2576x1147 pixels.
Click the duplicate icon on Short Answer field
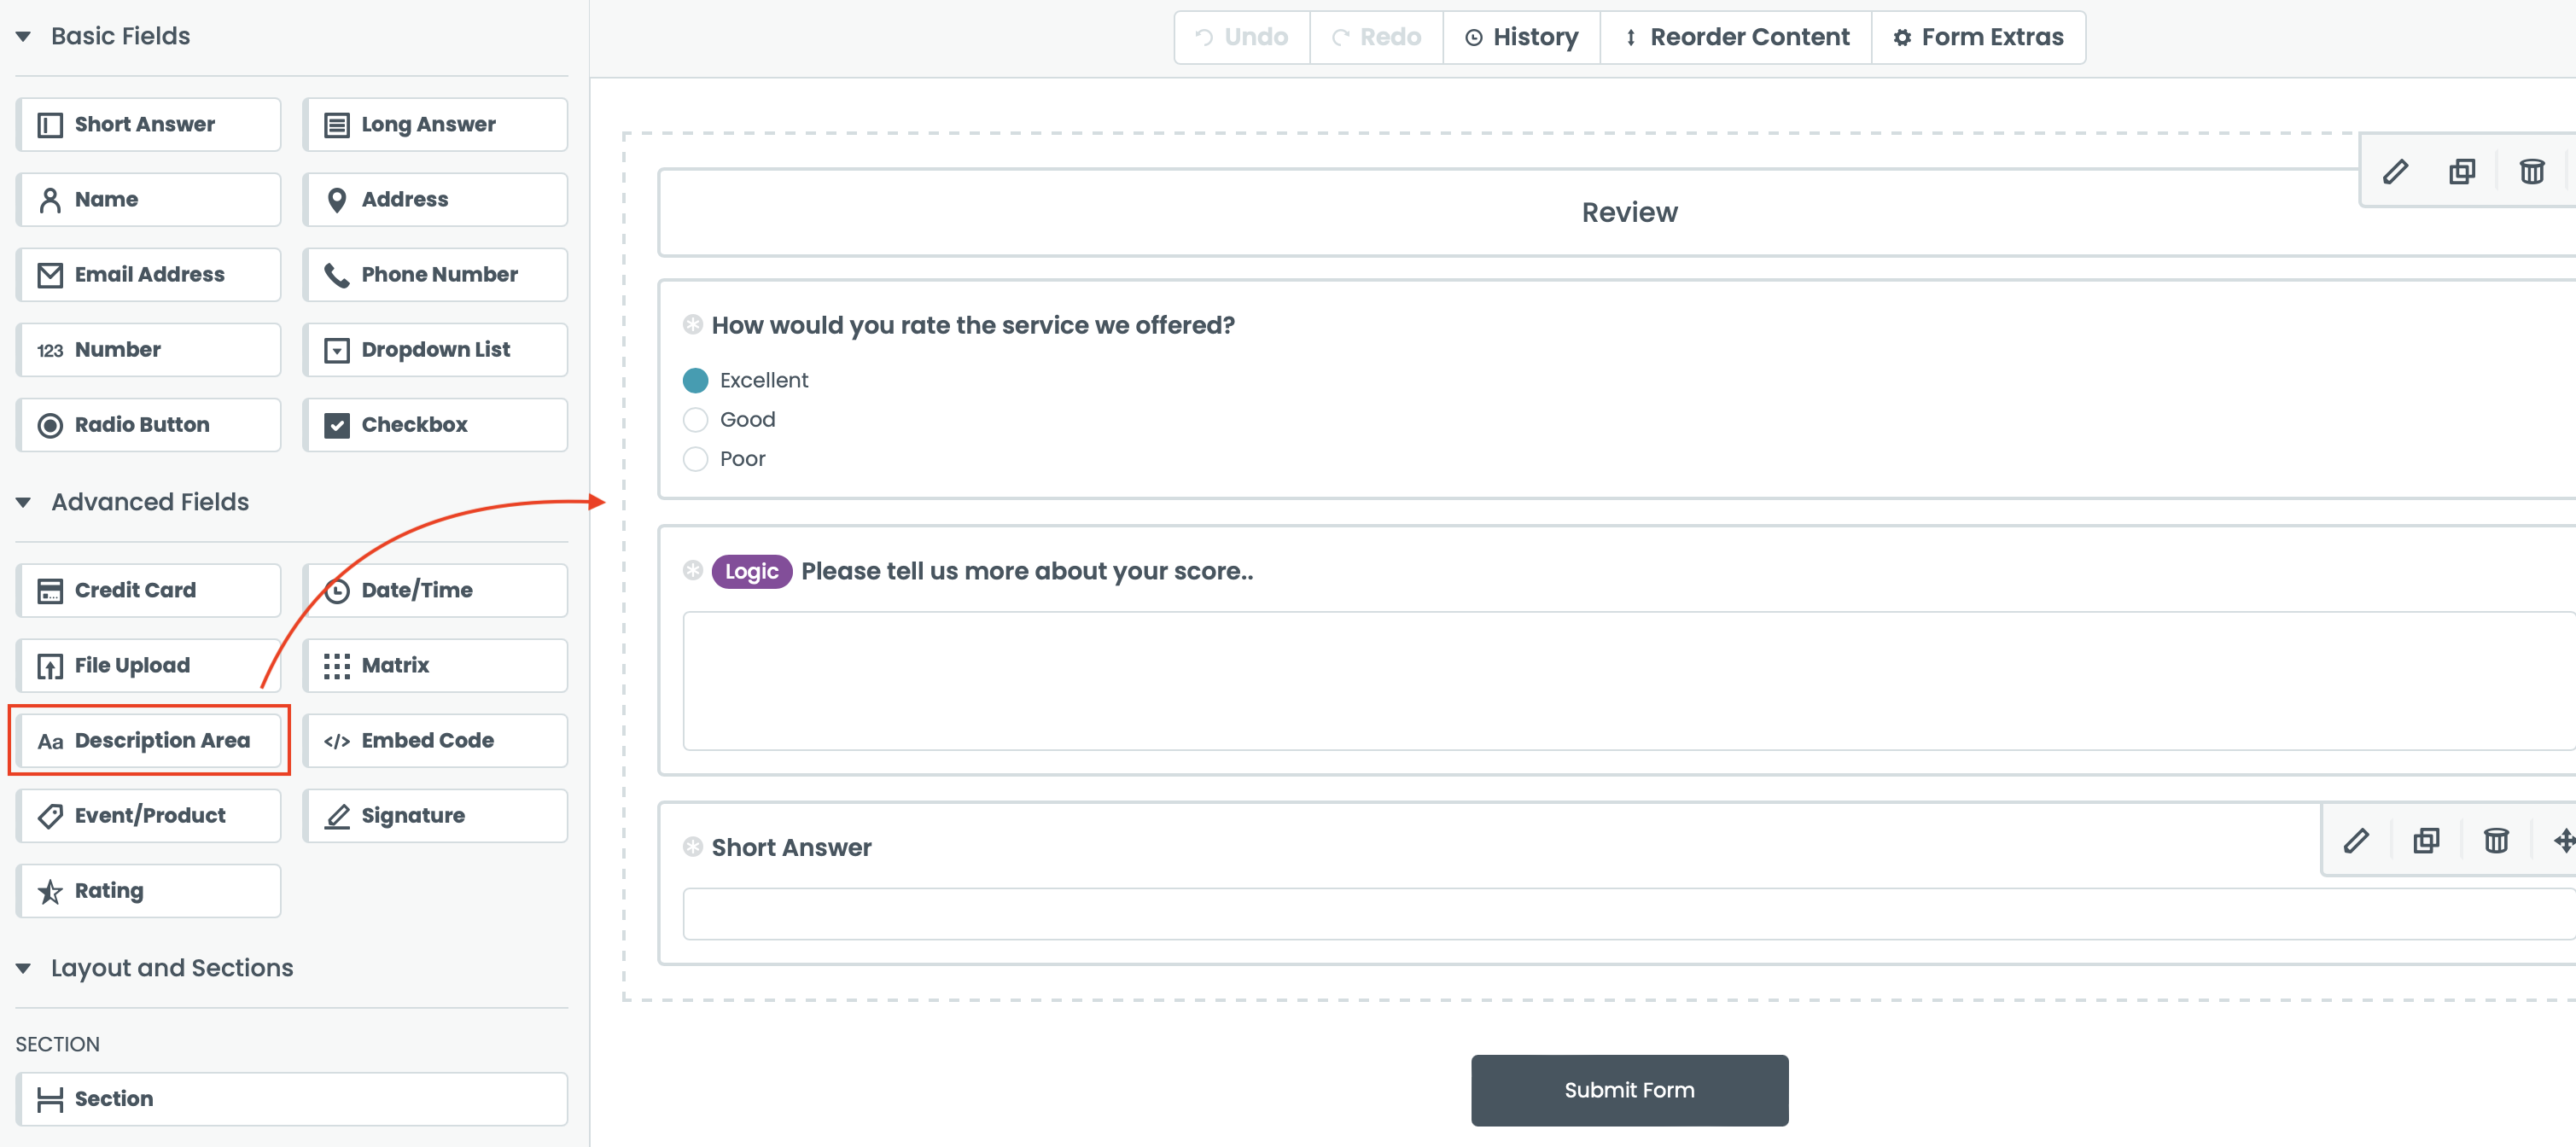[x=2425, y=841]
